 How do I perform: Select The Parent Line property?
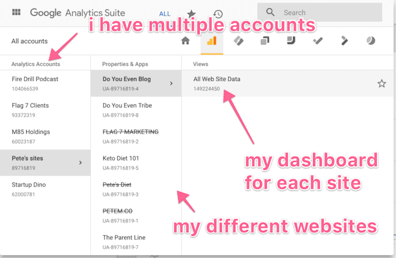pos(136,242)
